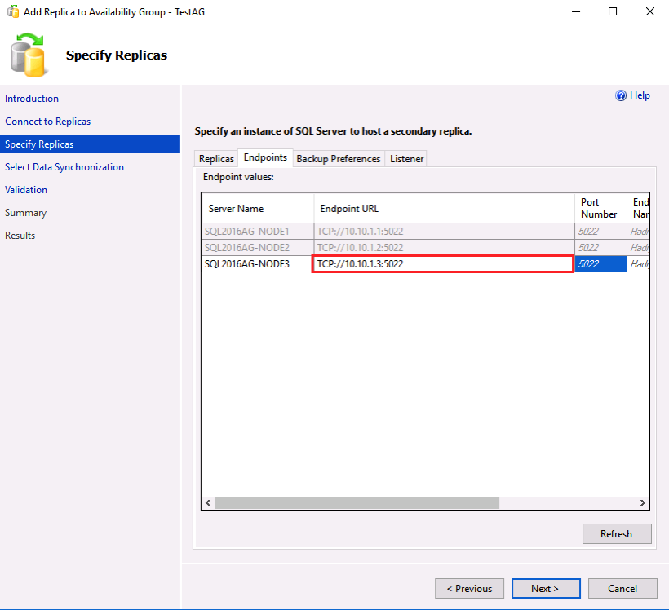669x610 pixels.
Task: Open the Validation step in sidebar
Action: [26, 190]
